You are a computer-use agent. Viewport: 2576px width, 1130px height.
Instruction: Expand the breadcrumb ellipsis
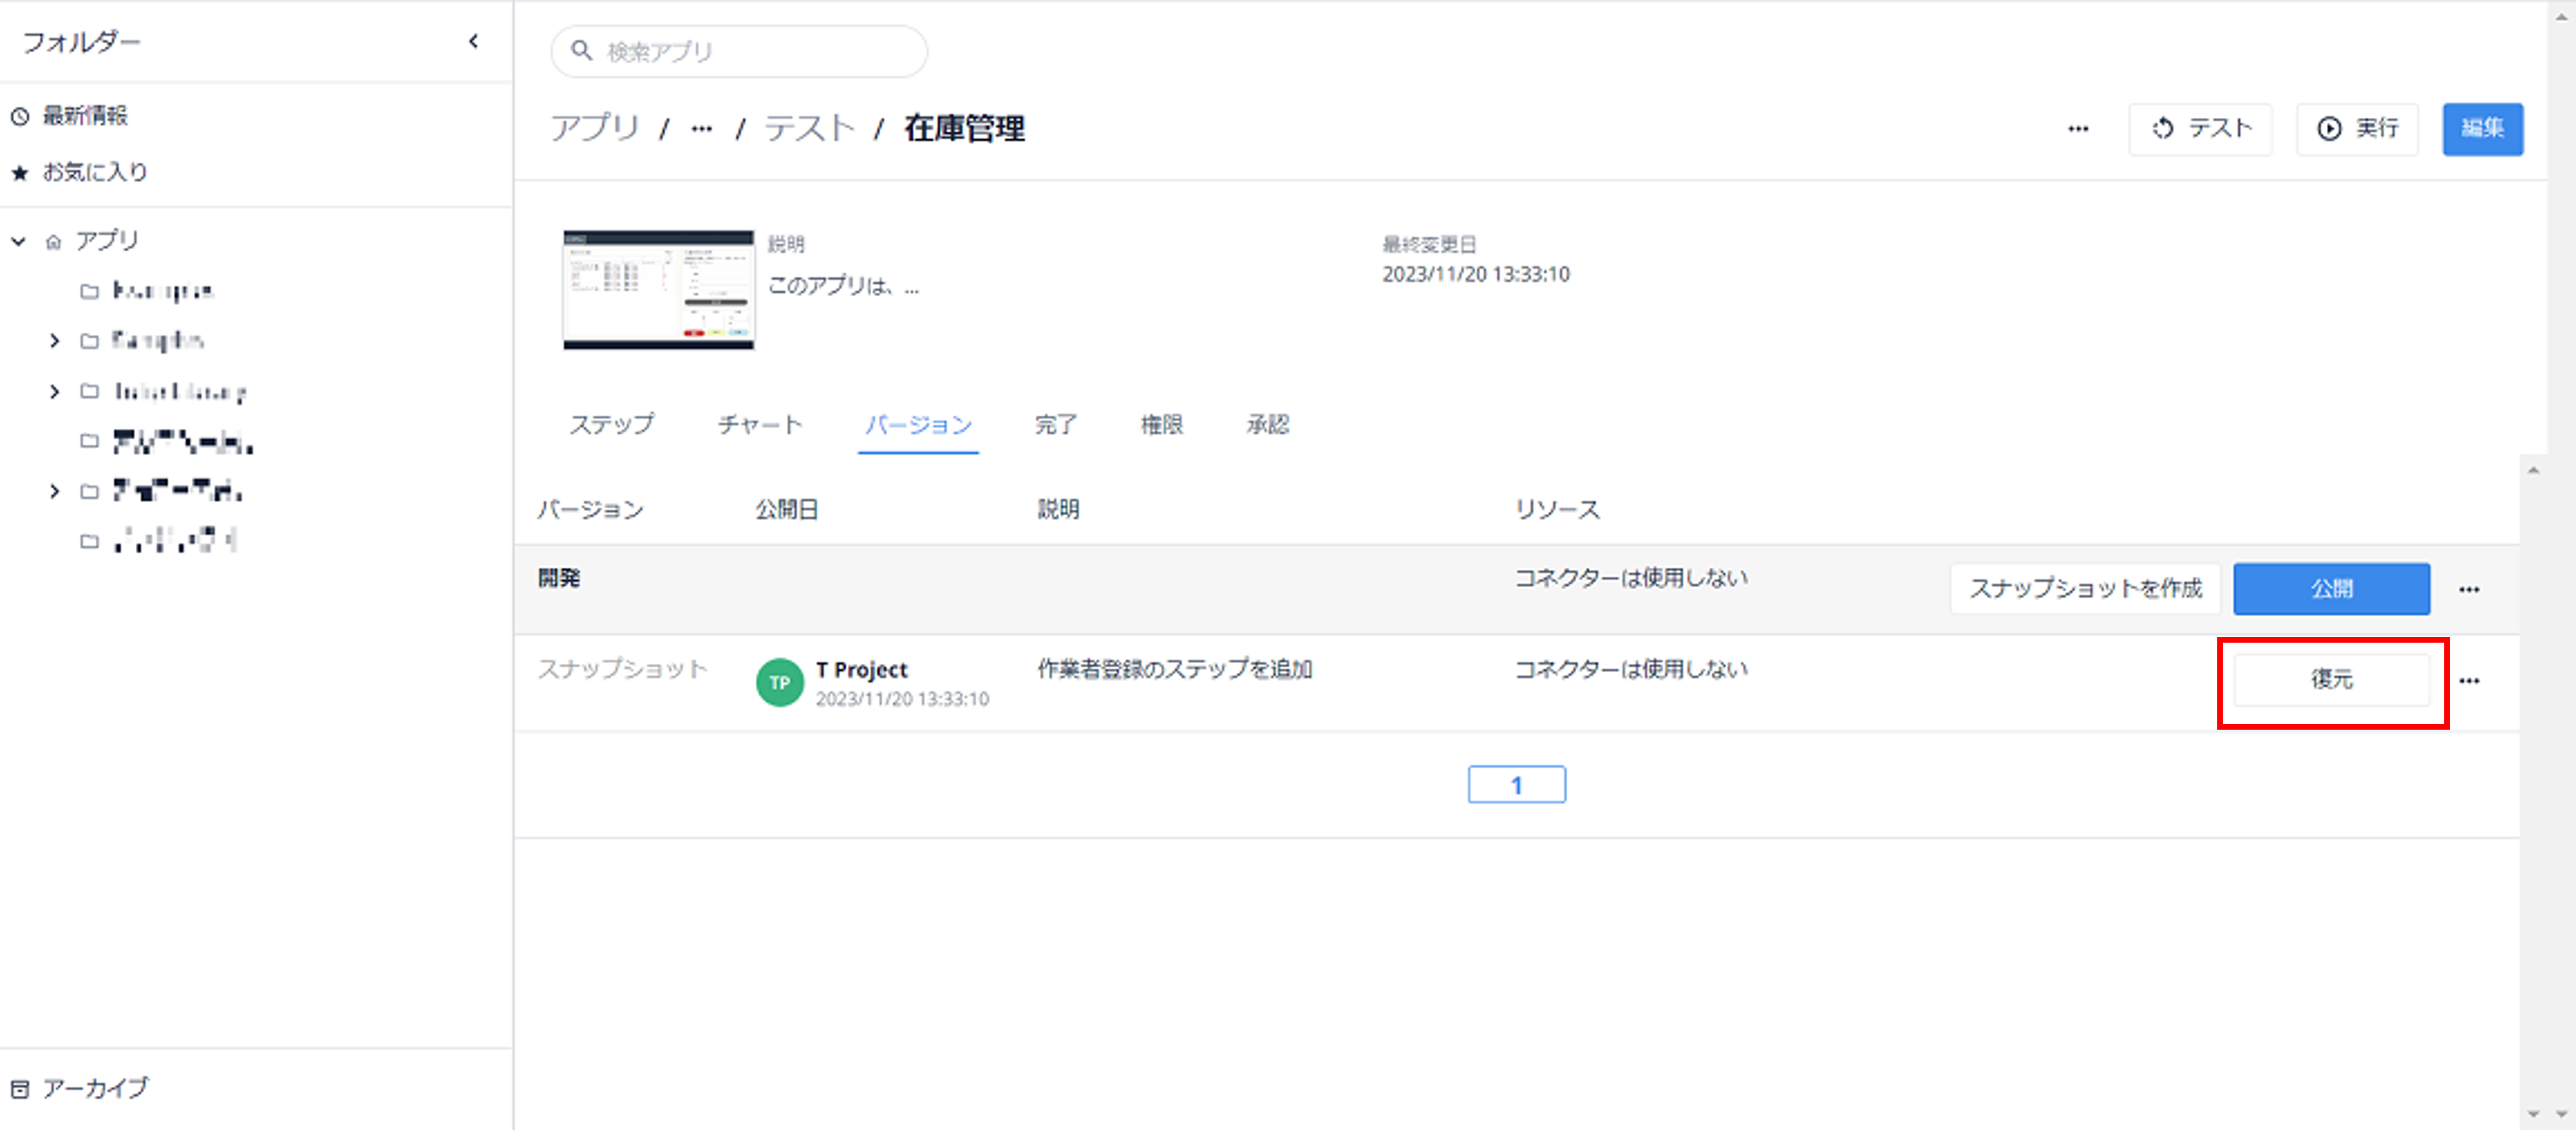point(702,129)
